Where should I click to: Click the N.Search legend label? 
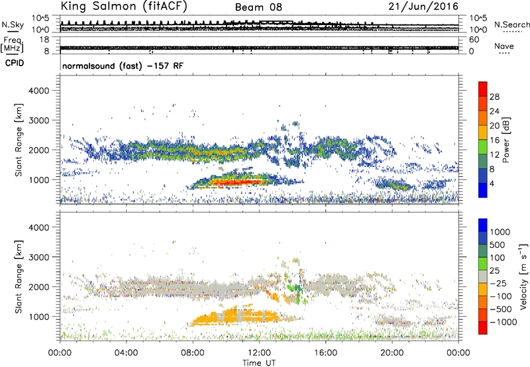pos(511,25)
